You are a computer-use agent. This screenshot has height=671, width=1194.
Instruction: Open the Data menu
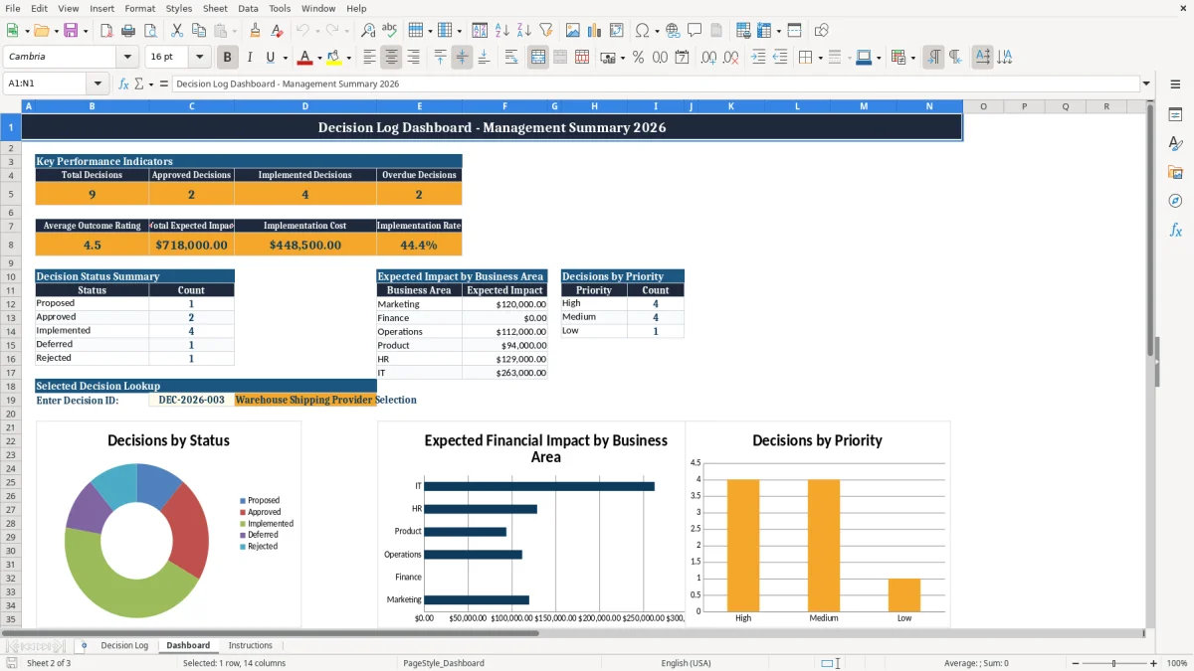pyautogui.click(x=248, y=8)
